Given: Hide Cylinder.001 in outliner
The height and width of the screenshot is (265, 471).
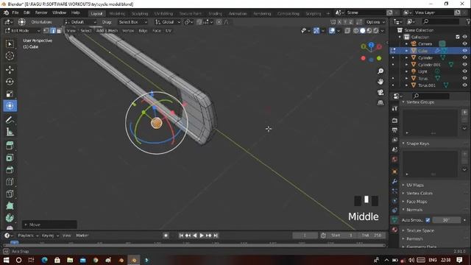Looking at the screenshot, I should click(464, 65).
